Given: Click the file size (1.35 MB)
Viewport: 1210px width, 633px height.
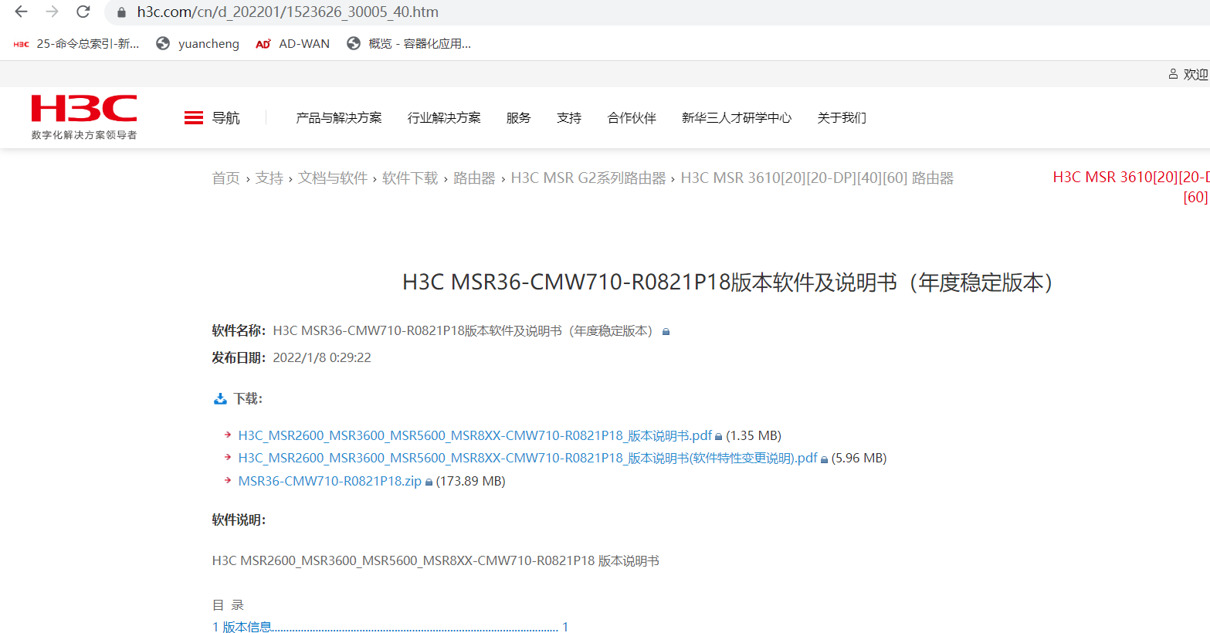Looking at the screenshot, I should [754, 435].
